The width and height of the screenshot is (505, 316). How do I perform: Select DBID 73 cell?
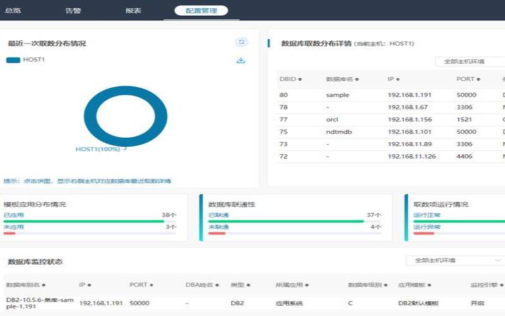(283, 144)
